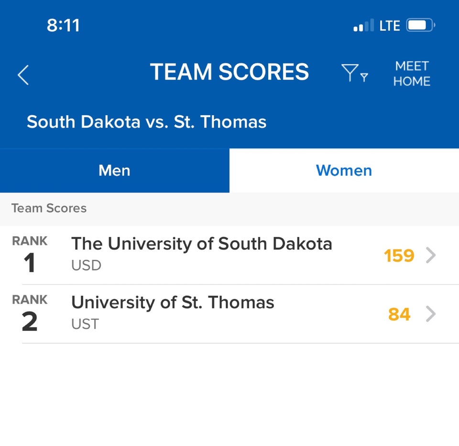This screenshot has width=459, height=446.
Task: Tap the 84 score value
Action: coord(399,315)
